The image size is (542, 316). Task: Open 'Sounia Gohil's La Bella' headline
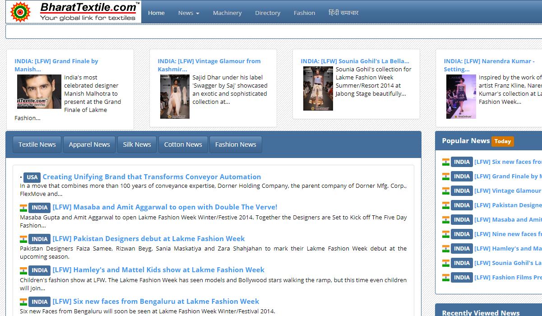click(x=355, y=61)
